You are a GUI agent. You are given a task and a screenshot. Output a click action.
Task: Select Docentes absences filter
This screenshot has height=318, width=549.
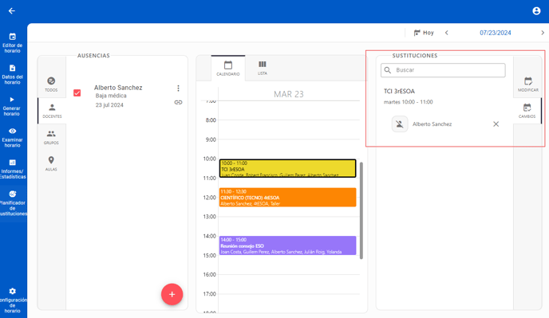[x=52, y=111]
